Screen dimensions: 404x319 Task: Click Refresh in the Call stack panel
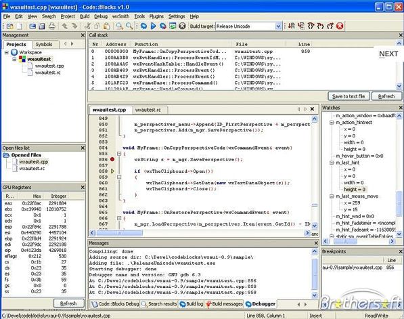click(386, 96)
